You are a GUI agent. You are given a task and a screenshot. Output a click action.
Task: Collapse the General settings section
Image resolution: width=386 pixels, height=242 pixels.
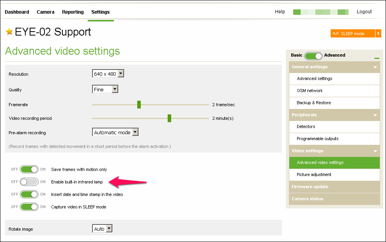375,67
